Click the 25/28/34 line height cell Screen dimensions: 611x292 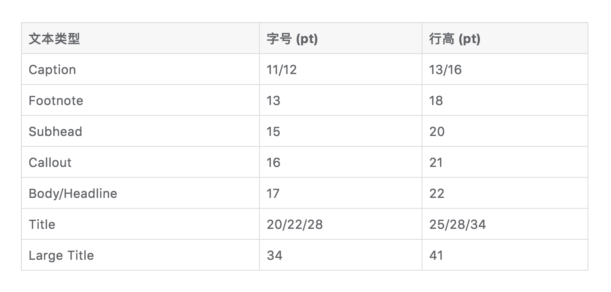point(458,224)
